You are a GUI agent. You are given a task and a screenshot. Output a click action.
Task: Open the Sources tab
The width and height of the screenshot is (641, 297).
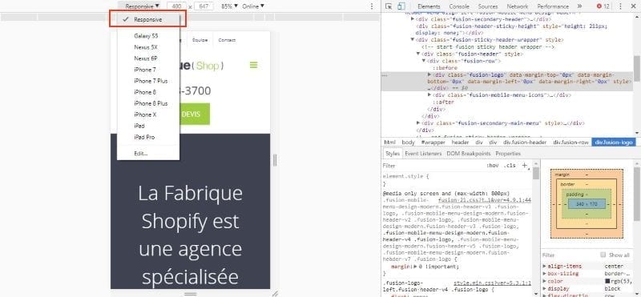488,6
